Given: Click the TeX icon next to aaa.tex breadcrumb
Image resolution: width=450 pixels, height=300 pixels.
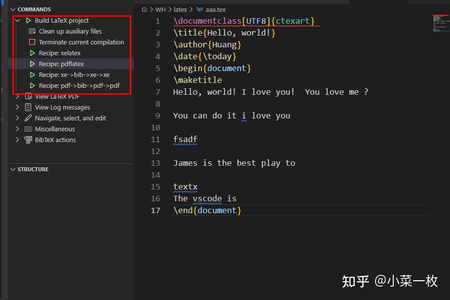Looking at the screenshot, I should click(x=199, y=9).
